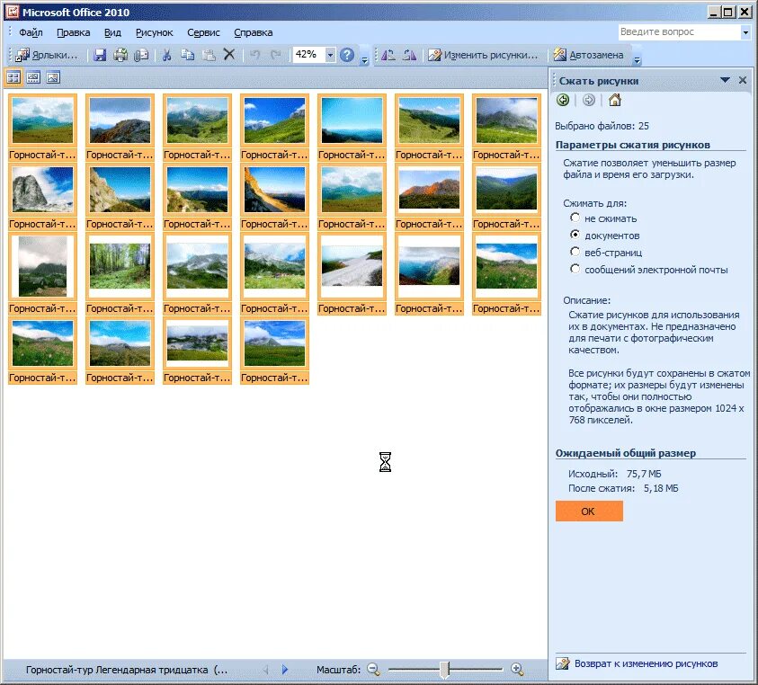Click the Copy icon in the toolbar
Screen dimensions: 758x685
(187, 55)
